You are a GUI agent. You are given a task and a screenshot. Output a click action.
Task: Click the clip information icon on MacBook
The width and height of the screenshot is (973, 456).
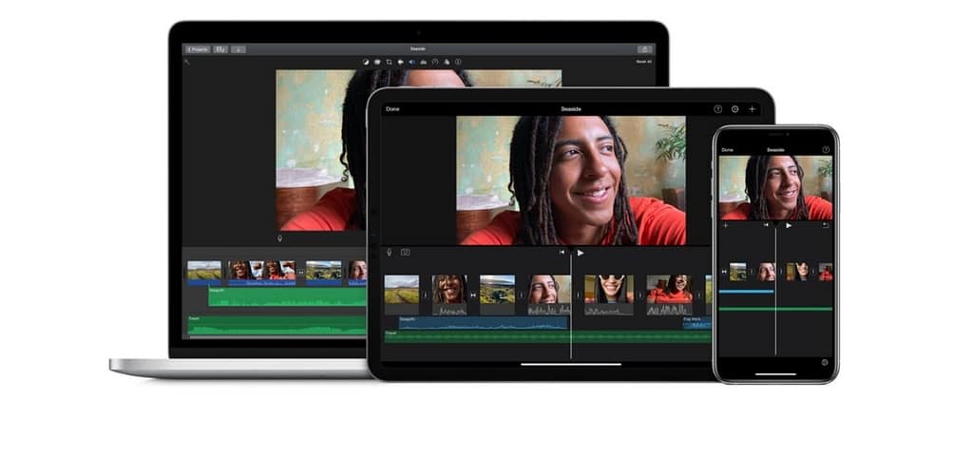tap(458, 62)
